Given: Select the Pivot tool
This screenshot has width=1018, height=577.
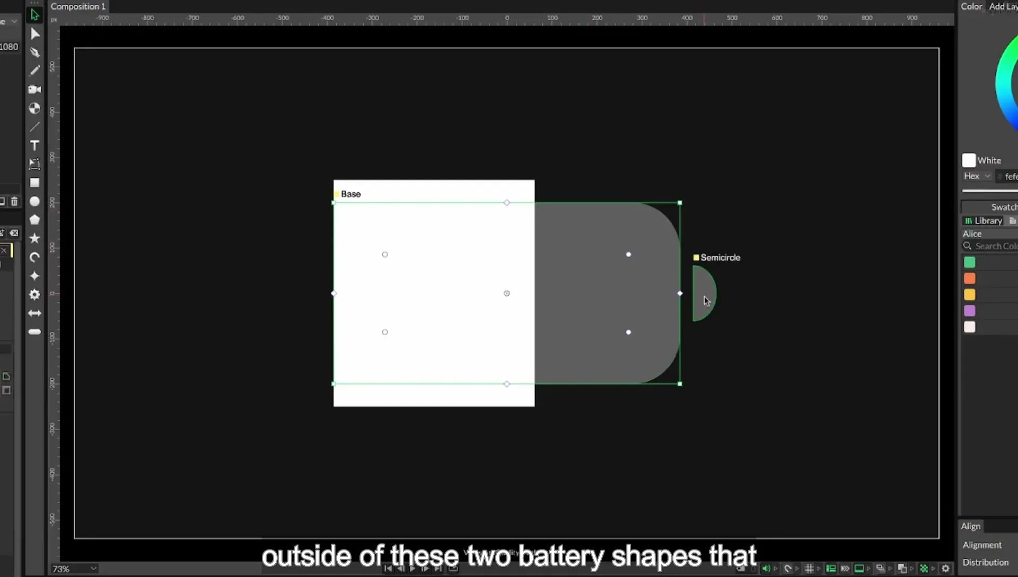Looking at the screenshot, I should click(x=34, y=108).
